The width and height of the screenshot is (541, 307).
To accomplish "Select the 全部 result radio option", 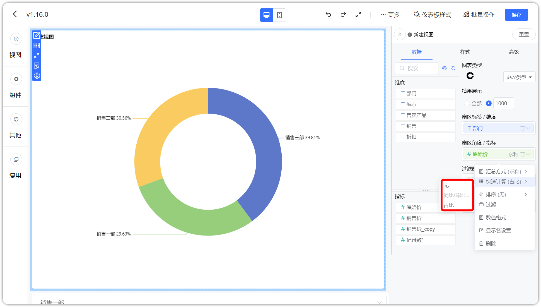I will coord(467,104).
